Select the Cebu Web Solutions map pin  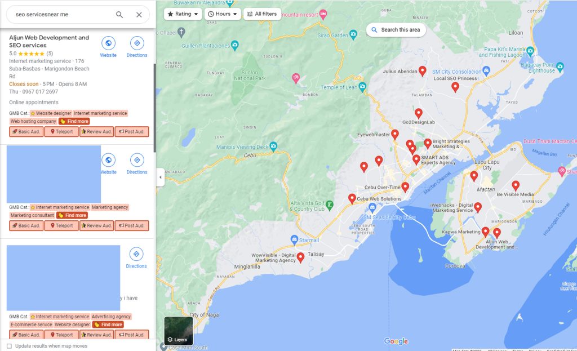352,199
